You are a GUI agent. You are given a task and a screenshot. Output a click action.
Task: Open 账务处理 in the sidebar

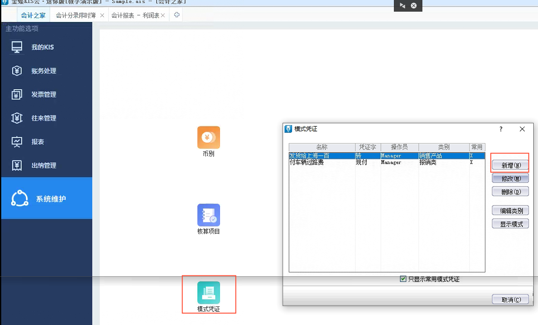click(44, 71)
